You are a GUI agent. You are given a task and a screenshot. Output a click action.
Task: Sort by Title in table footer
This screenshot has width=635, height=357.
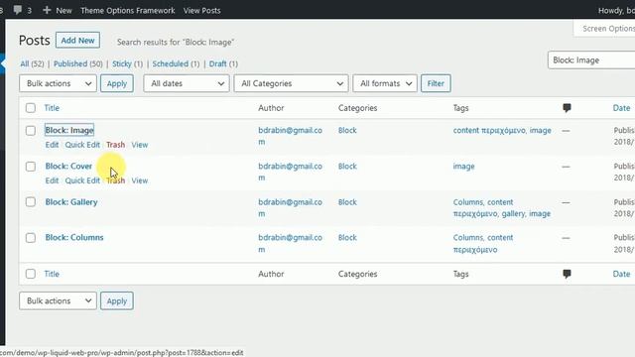52,274
